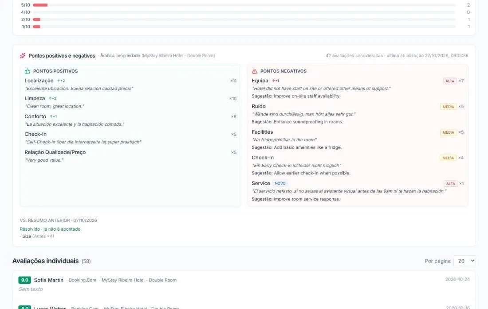Select the Ruído negative point
The height and width of the screenshot is (309, 488).
[259, 106]
